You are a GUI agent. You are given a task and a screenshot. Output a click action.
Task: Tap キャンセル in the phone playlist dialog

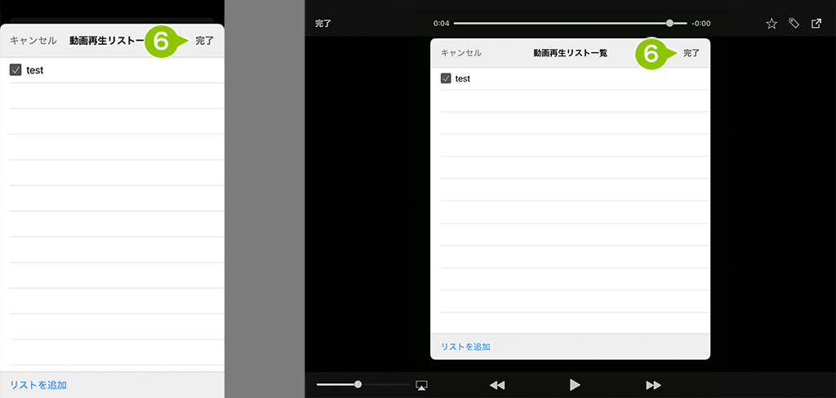[x=33, y=41]
